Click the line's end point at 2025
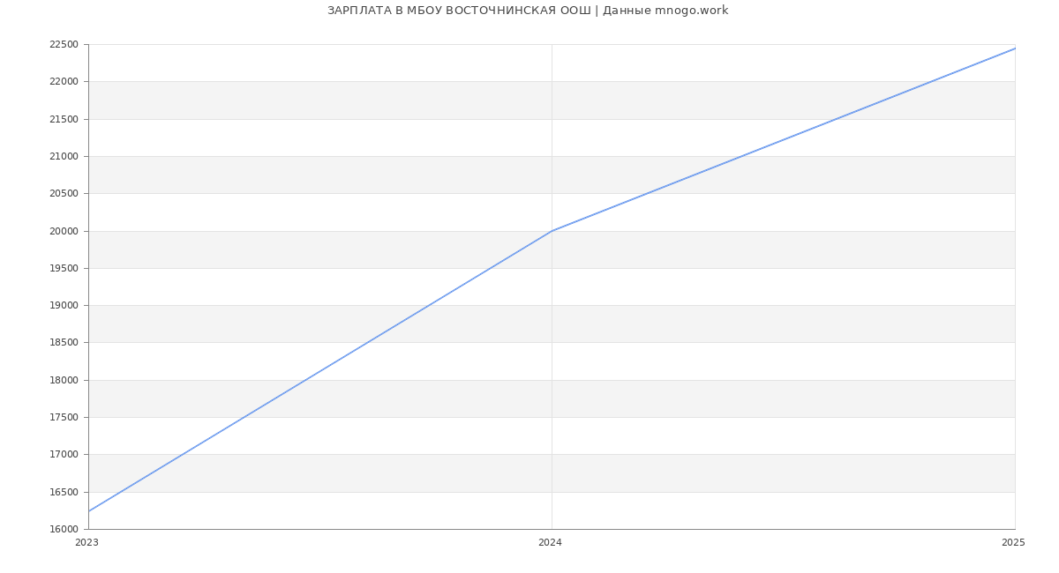Image resolution: width=1059 pixels, height=573 pixels. pyautogui.click(x=1015, y=48)
